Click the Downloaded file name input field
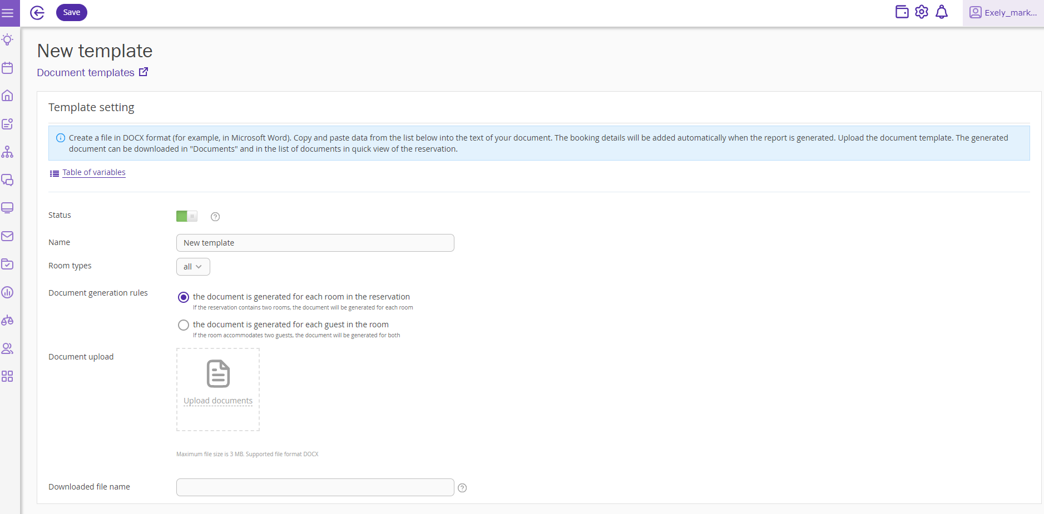1044x514 pixels. [x=315, y=487]
